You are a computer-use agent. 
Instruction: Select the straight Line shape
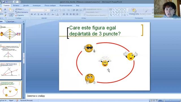(x=113, y=9)
